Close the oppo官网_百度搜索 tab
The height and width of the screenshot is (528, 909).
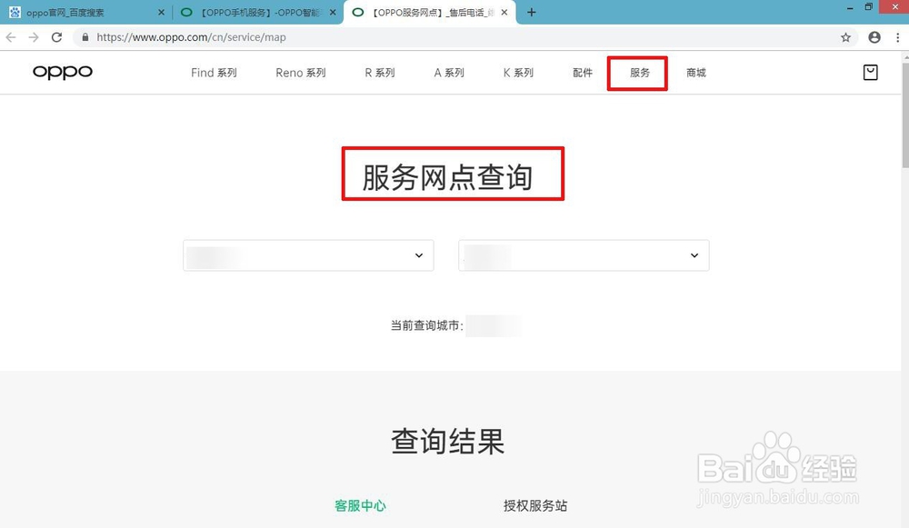click(161, 12)
